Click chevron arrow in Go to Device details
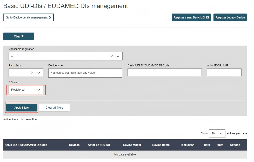The width and height of the screenshot is (254, 162). (50, 17)
